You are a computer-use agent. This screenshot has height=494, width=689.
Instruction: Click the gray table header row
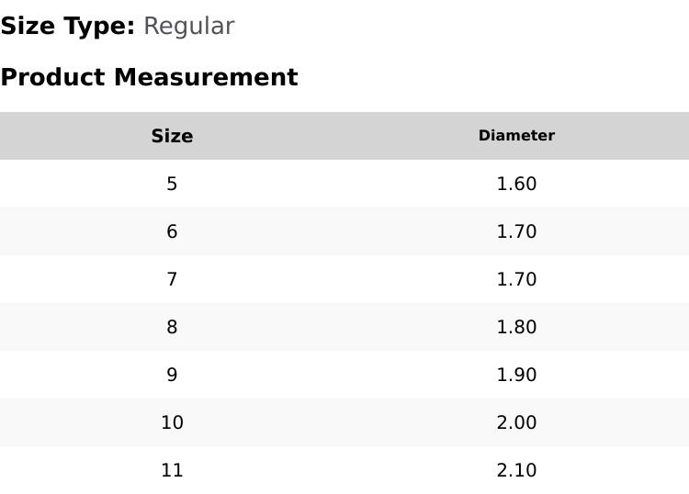pos(344,136)
